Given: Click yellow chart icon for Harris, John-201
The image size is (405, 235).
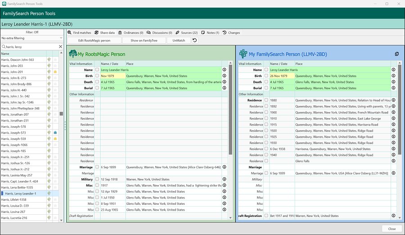Looking at the screenshot, I should tap(55, 72).
